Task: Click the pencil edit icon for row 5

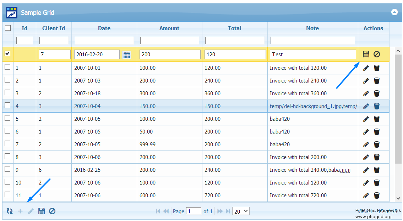Action: [366, 119]
